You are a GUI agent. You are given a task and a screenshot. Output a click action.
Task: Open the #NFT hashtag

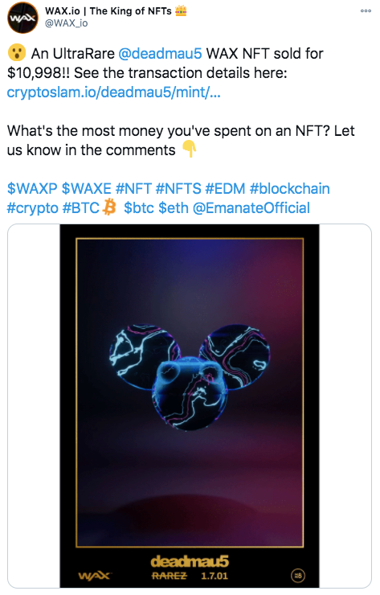(x=133, y=189)
